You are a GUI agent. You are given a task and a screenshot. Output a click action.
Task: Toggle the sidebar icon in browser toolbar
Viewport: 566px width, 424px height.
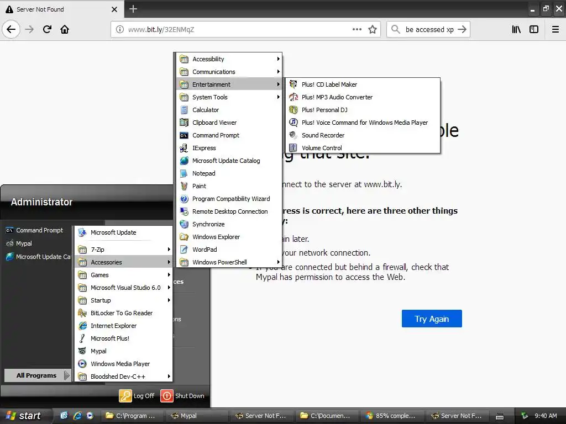click(534, 29)
